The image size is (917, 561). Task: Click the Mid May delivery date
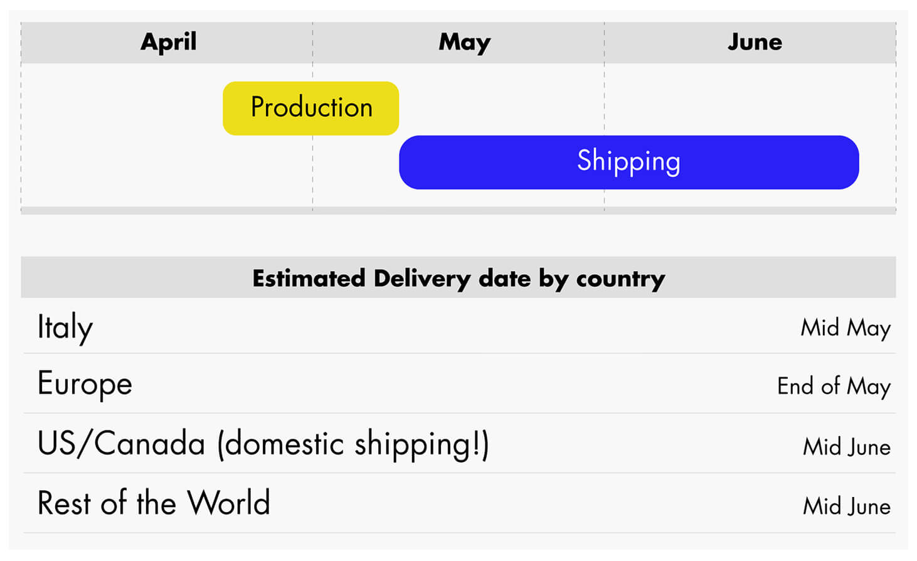point(845,328)
